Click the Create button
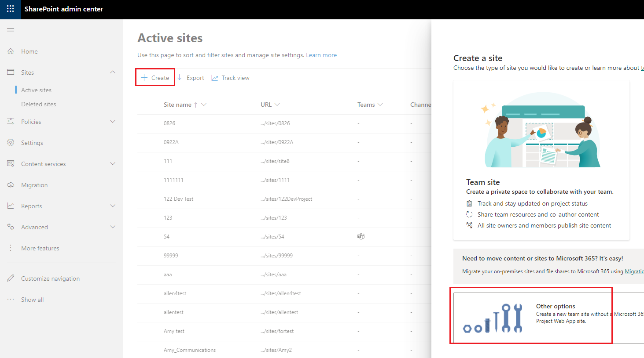This screenshot has width=644, height=358. coord(155,78)
